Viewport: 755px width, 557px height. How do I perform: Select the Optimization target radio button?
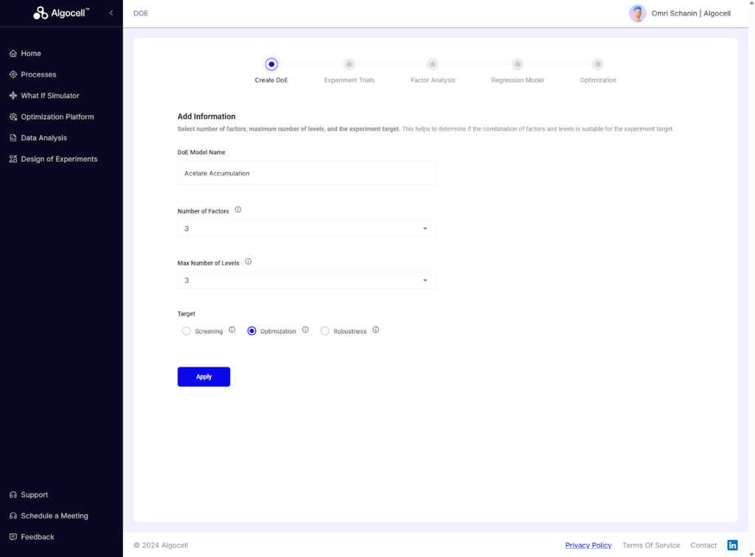(252, 331)
